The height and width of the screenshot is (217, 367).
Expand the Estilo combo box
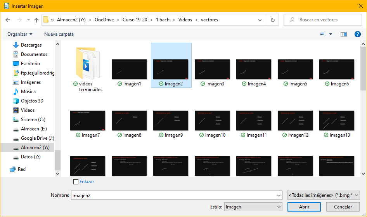pos(253,207)
